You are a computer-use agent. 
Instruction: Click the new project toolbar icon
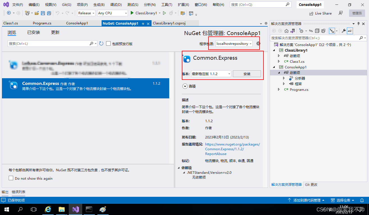point(27,13)
